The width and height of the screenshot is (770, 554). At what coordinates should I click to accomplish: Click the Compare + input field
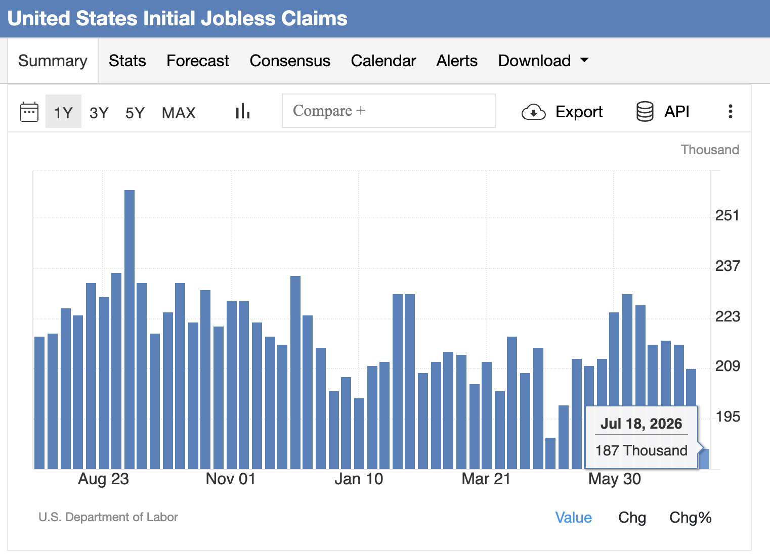coord(389,111)
